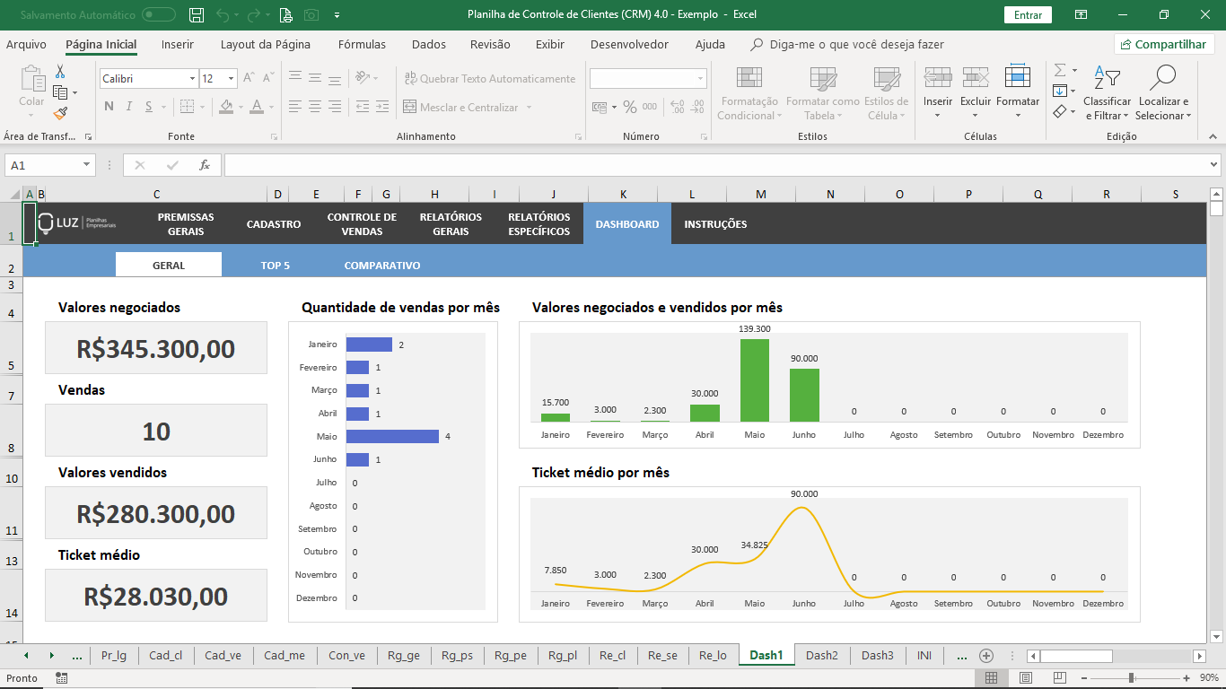The height and width of the screenshot is (689, 1226).
Task: Click the AutoSum sigma icon
Action: [1059, 70]
